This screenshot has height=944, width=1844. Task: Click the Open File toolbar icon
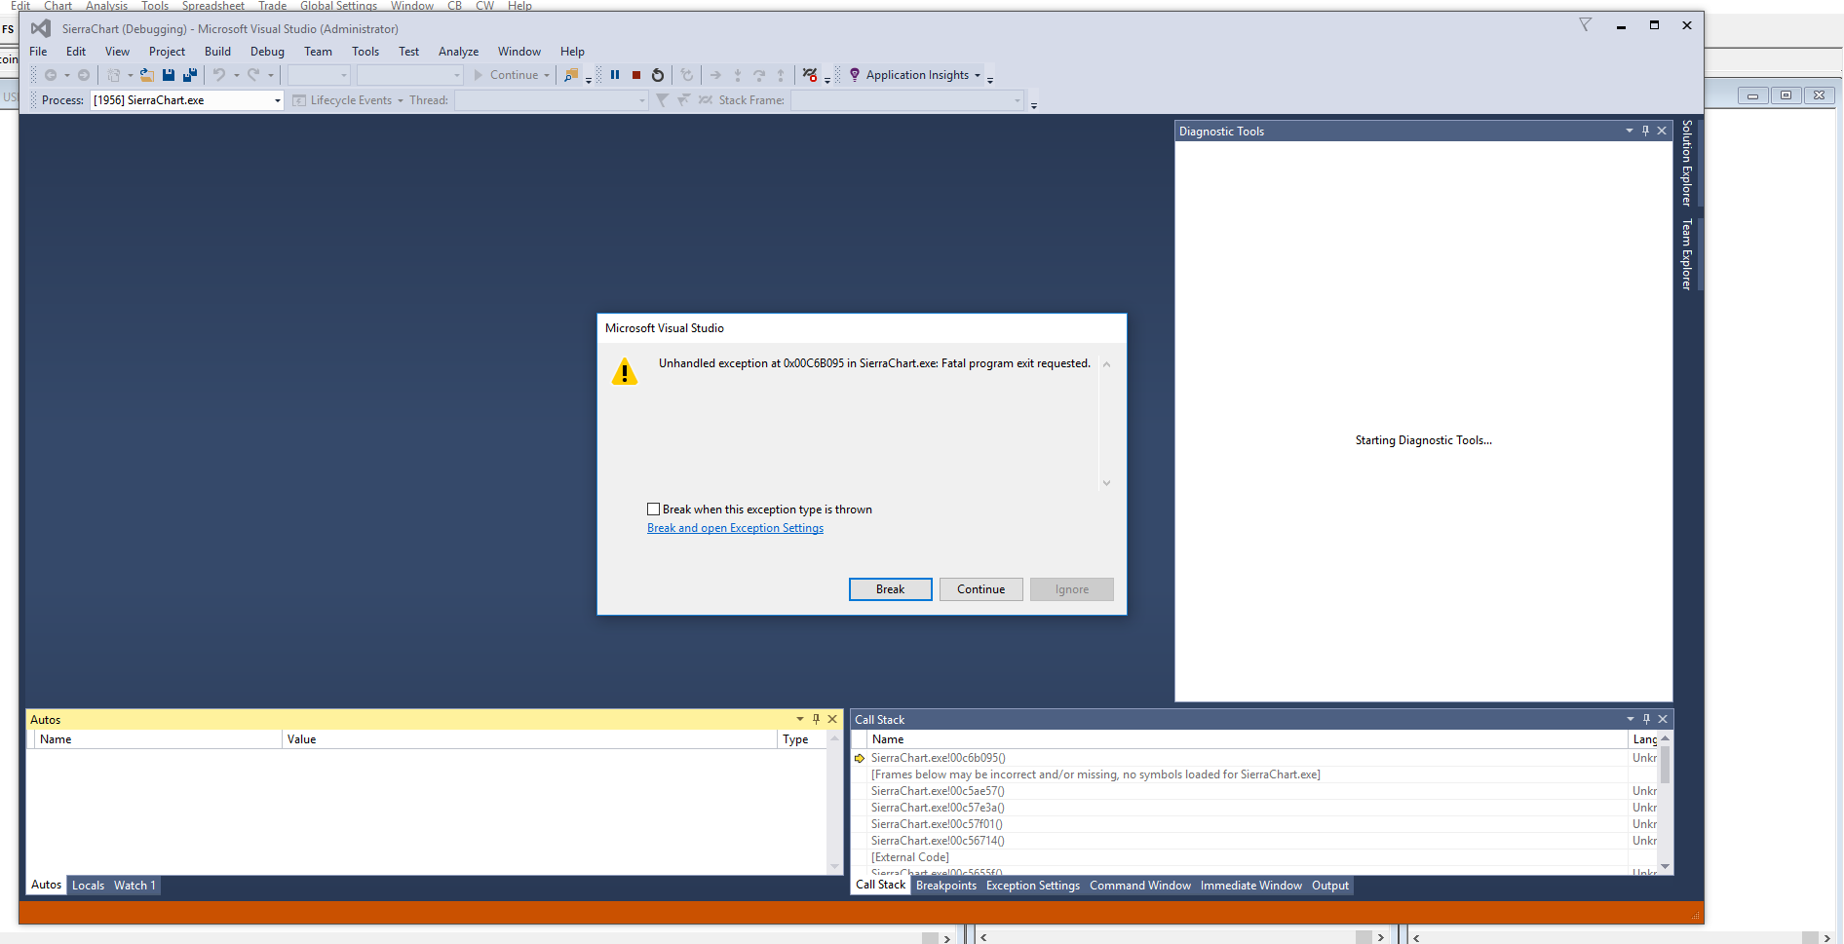click(147, 75)
